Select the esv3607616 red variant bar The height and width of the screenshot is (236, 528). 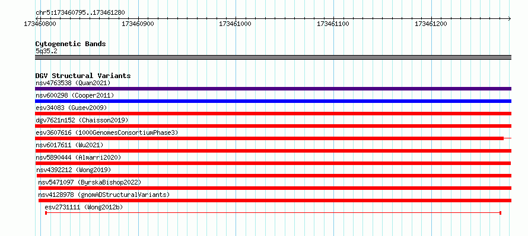pos(273,138)
